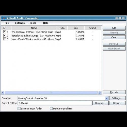Close the Xilisoft Audio Converter window
The image size is (127, 127).
tap(123, 18)
